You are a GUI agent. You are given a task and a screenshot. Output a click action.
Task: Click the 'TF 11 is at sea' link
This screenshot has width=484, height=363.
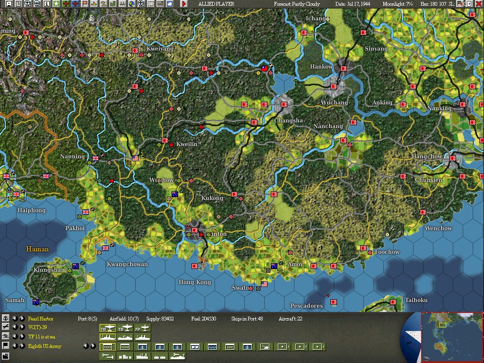point(42,337)
